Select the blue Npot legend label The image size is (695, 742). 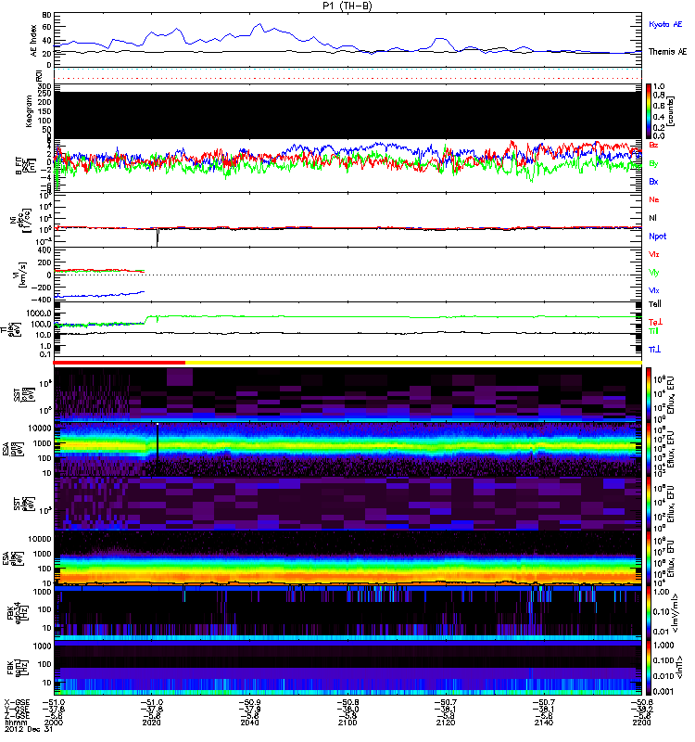click(658, 237)
